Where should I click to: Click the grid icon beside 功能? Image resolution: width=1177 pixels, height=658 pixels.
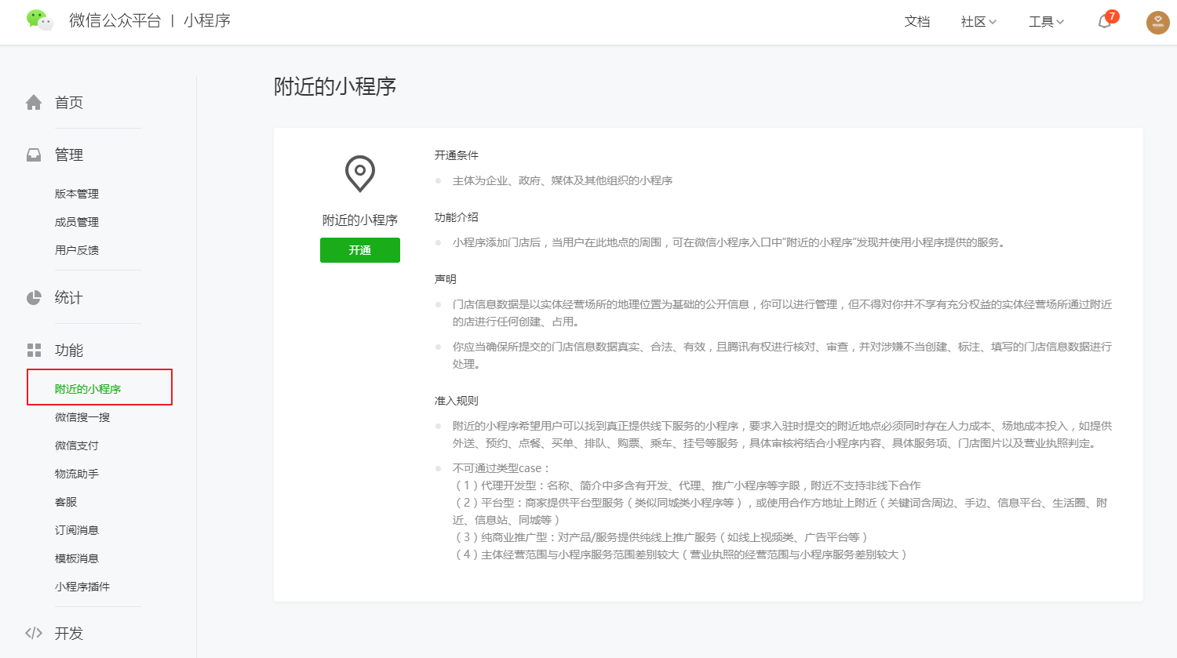[x=34, y=351]
